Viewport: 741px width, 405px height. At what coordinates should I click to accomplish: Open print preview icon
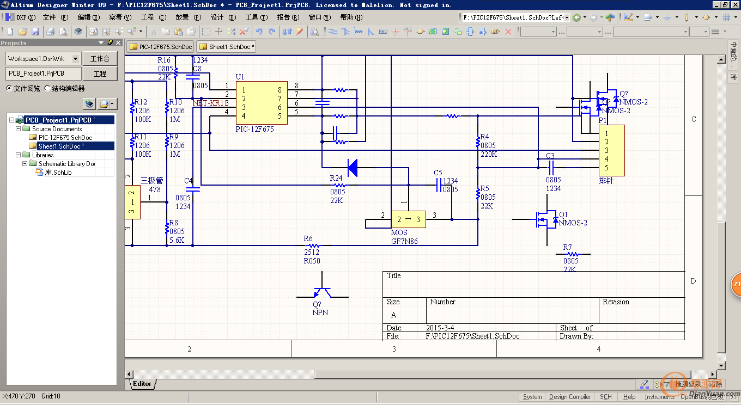63,32
